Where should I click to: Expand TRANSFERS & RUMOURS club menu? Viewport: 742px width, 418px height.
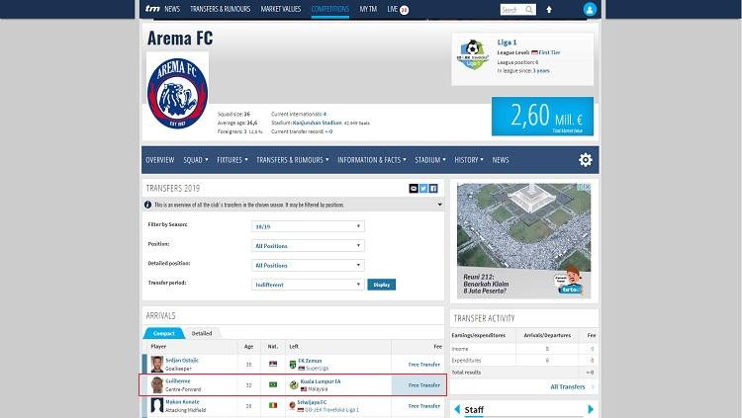(x=293, y=160)
